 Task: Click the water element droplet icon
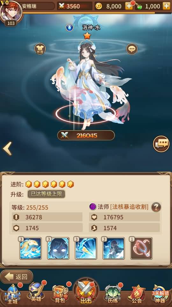[x=69, y=28]
